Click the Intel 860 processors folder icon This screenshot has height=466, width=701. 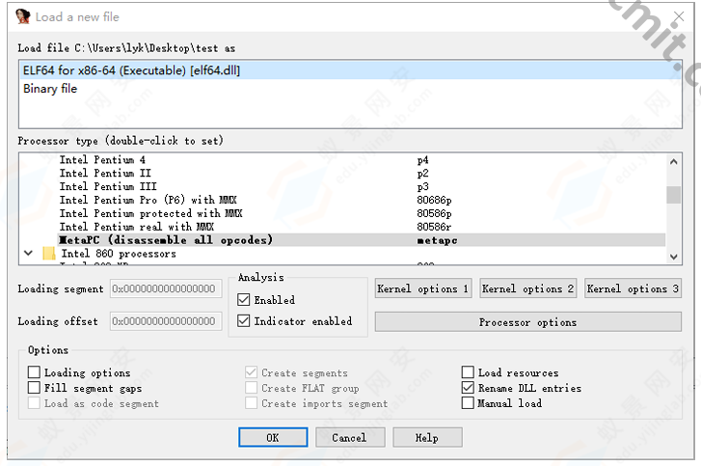coord(49,254)
